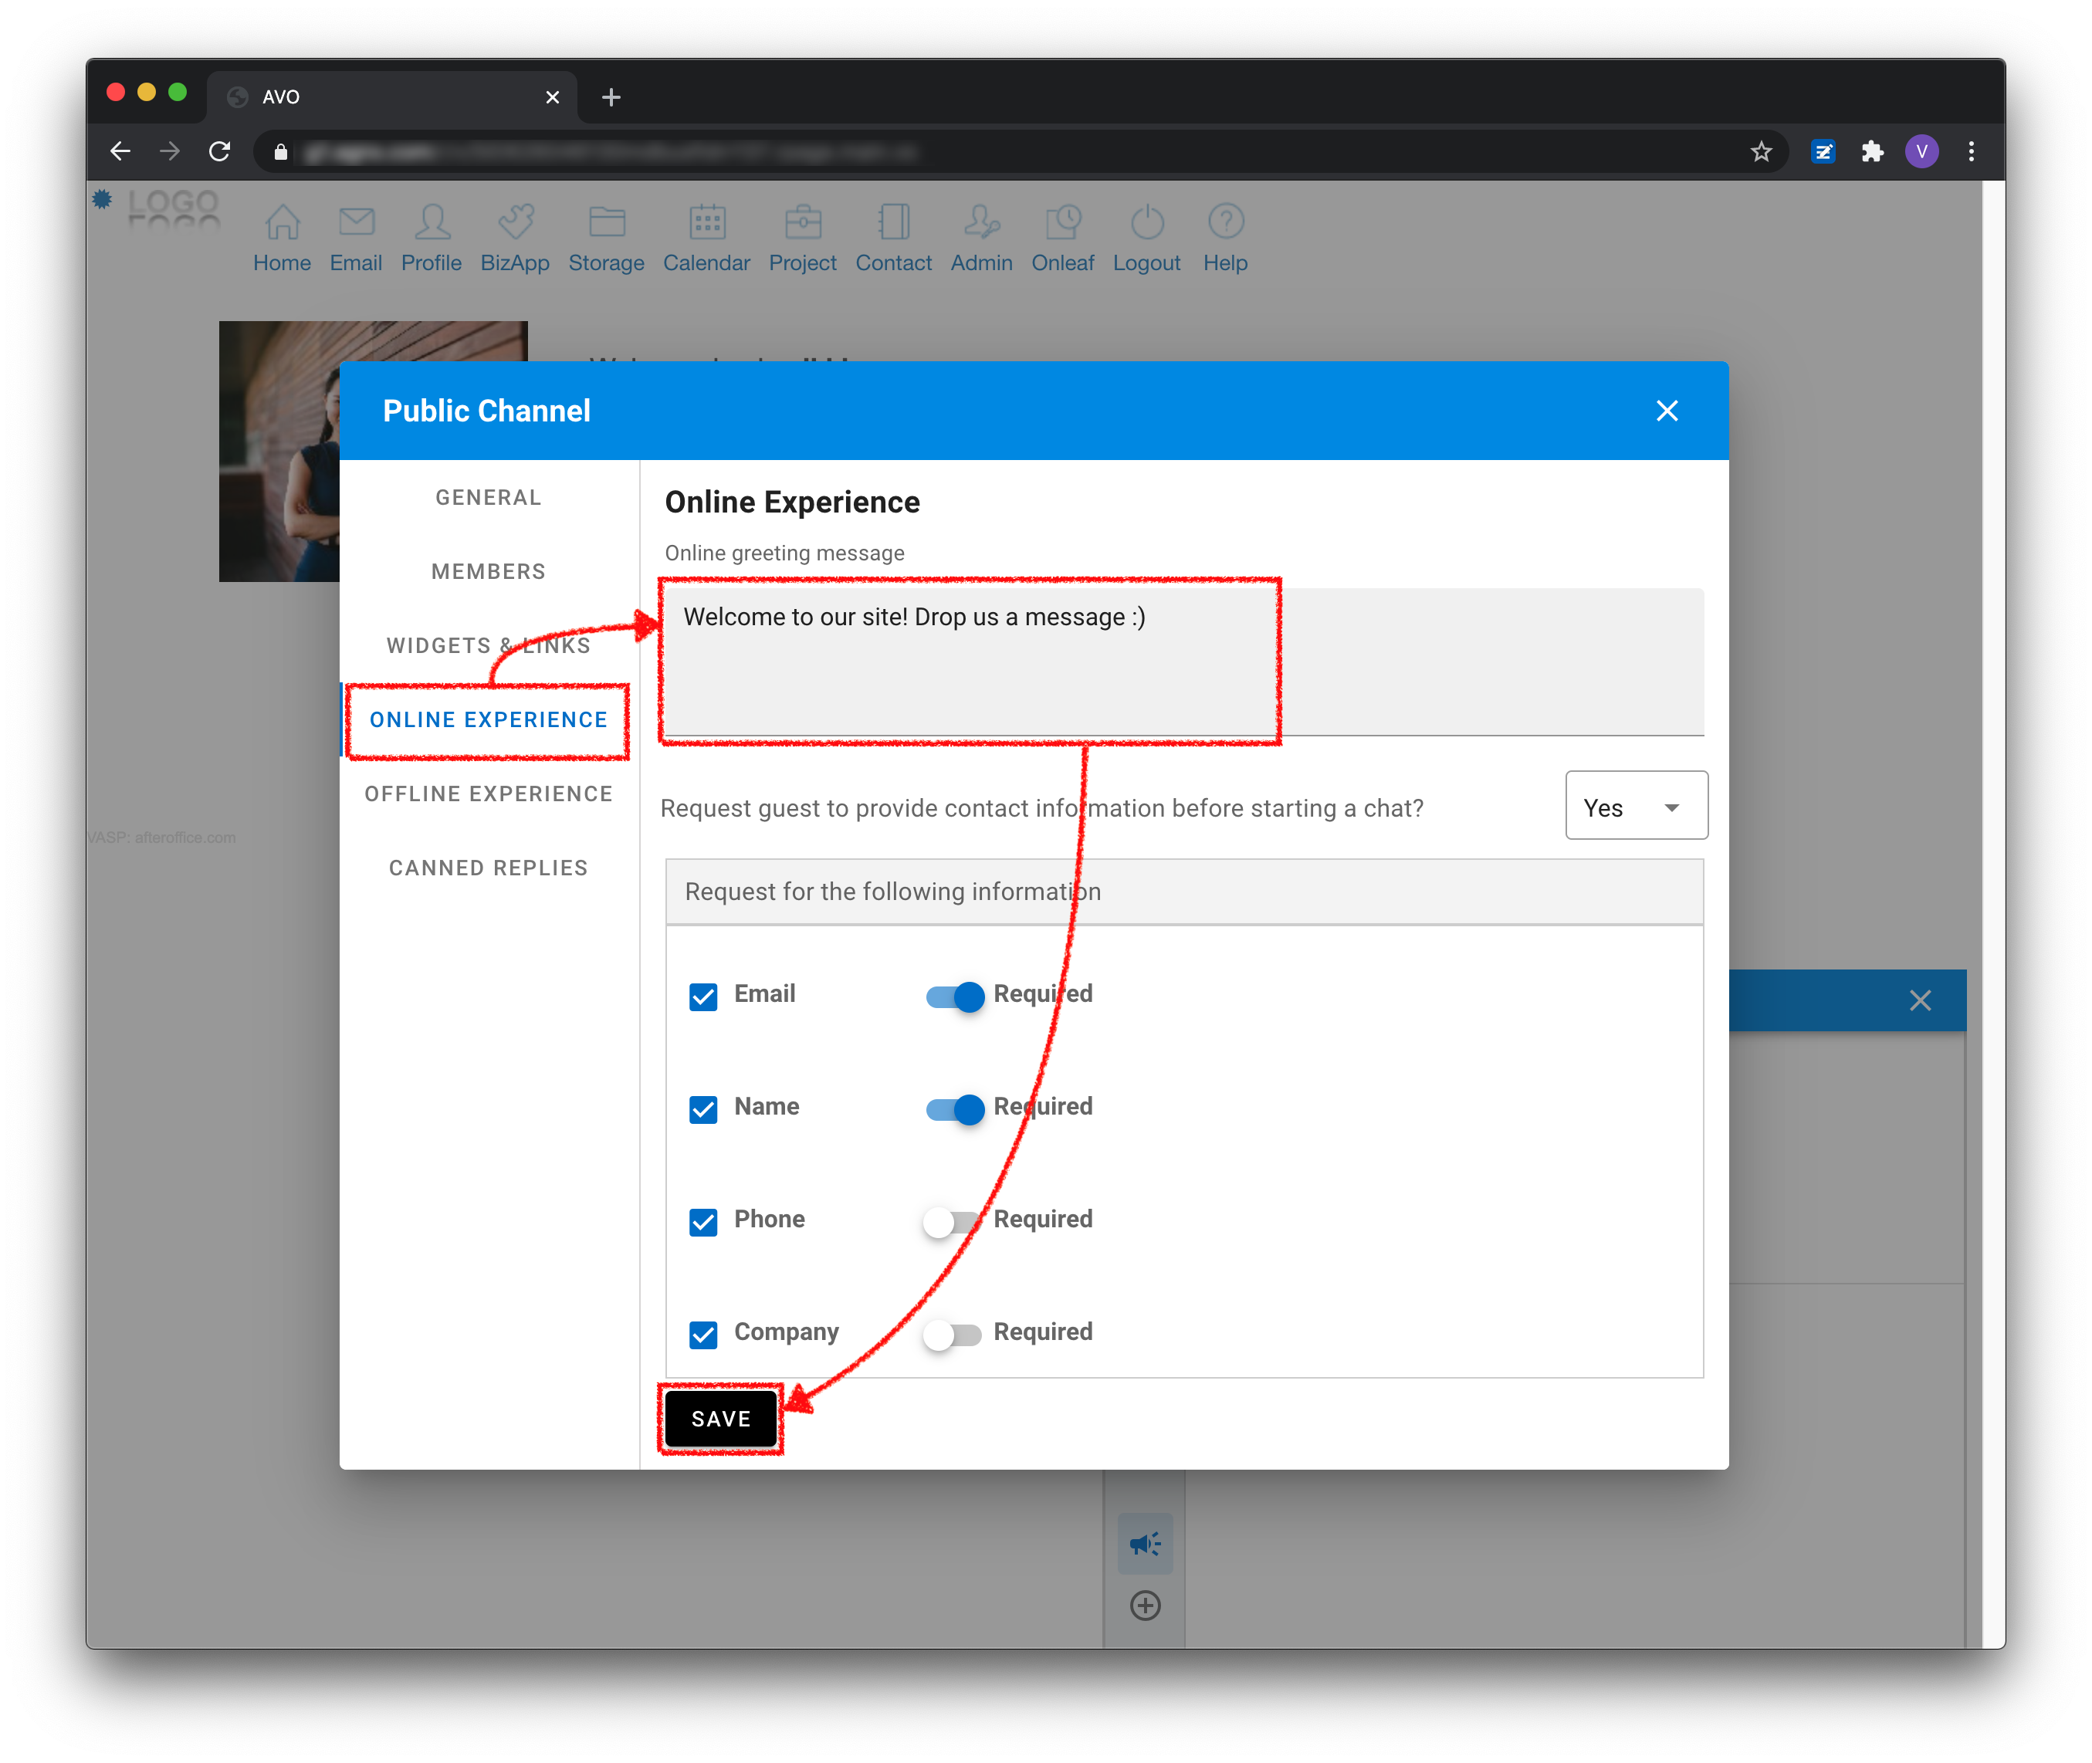Open the Calendar icon in navigation

706,222
